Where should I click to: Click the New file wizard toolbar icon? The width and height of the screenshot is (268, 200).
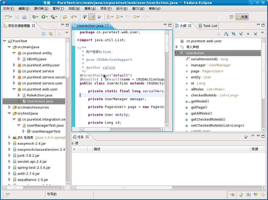[x=7, y=17]
